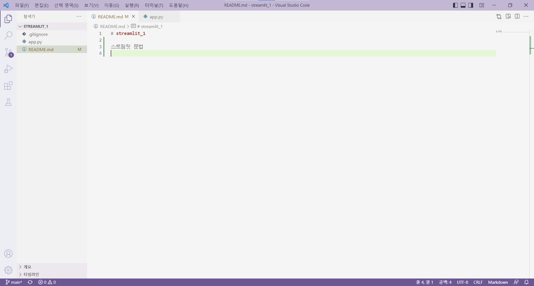Expand the 개요 outline section
534x286 pixels.
[x=52, y=267]
